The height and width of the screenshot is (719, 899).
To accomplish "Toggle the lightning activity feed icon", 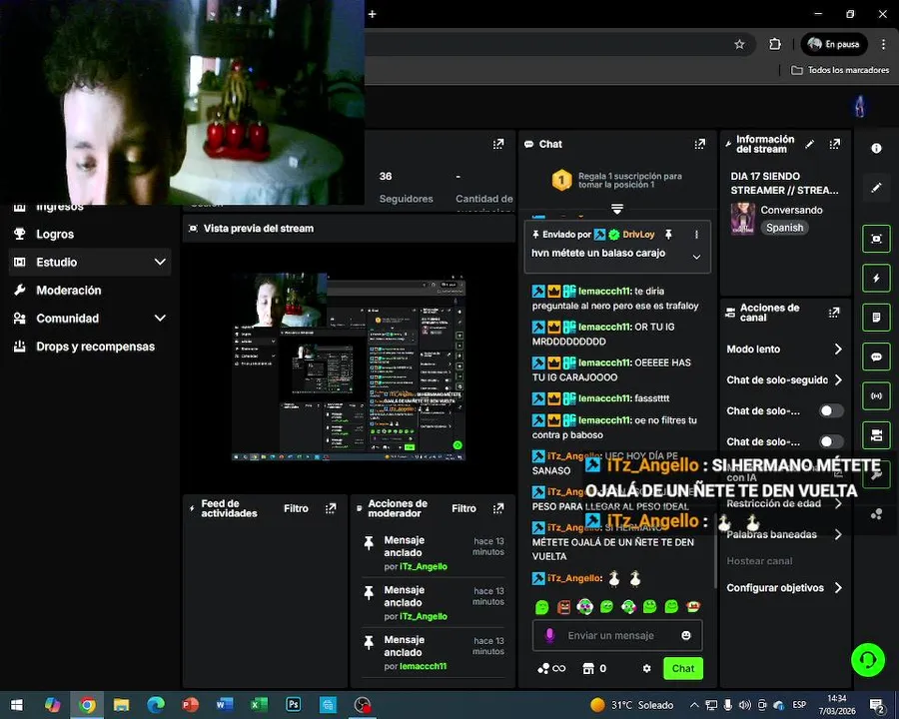I will pyautogui.click(x=876, y=278).
